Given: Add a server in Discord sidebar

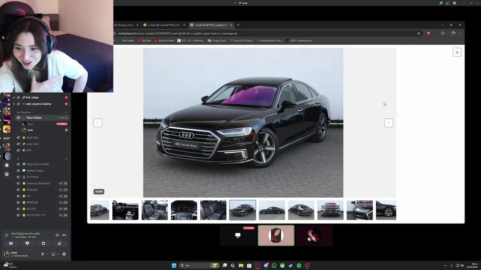Looking at the screenshot, I should tap(6, 165).
